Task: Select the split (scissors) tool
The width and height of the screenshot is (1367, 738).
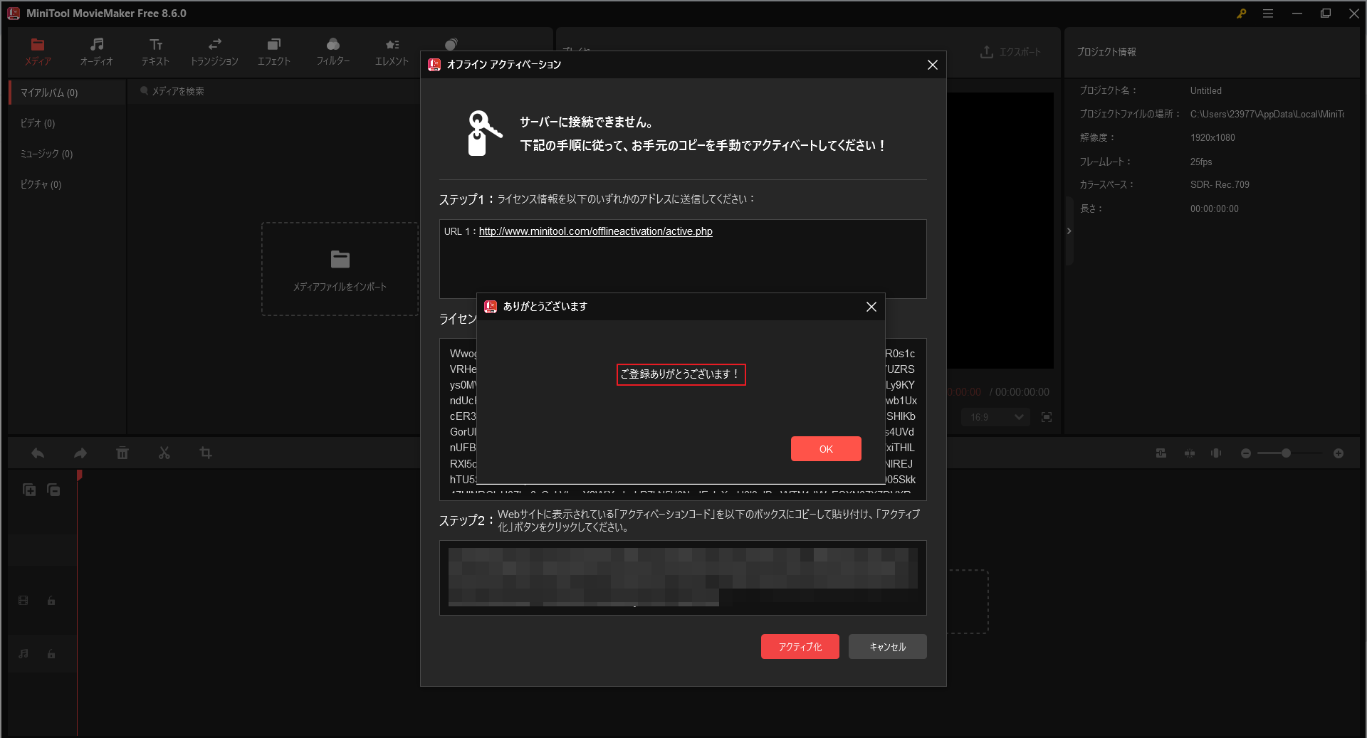Action: tap(164, 453)
